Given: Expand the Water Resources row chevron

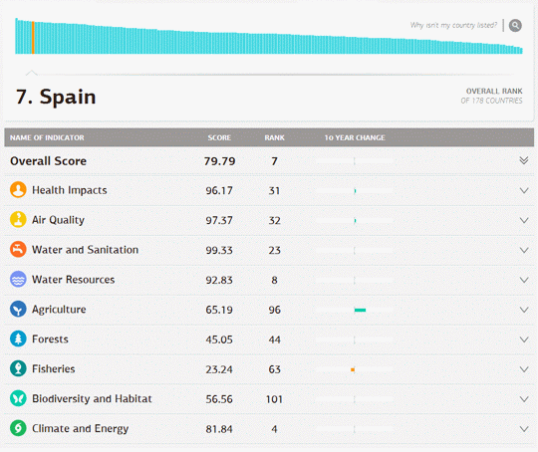Looking at the screenshot, I should click(x=524, y=280).
